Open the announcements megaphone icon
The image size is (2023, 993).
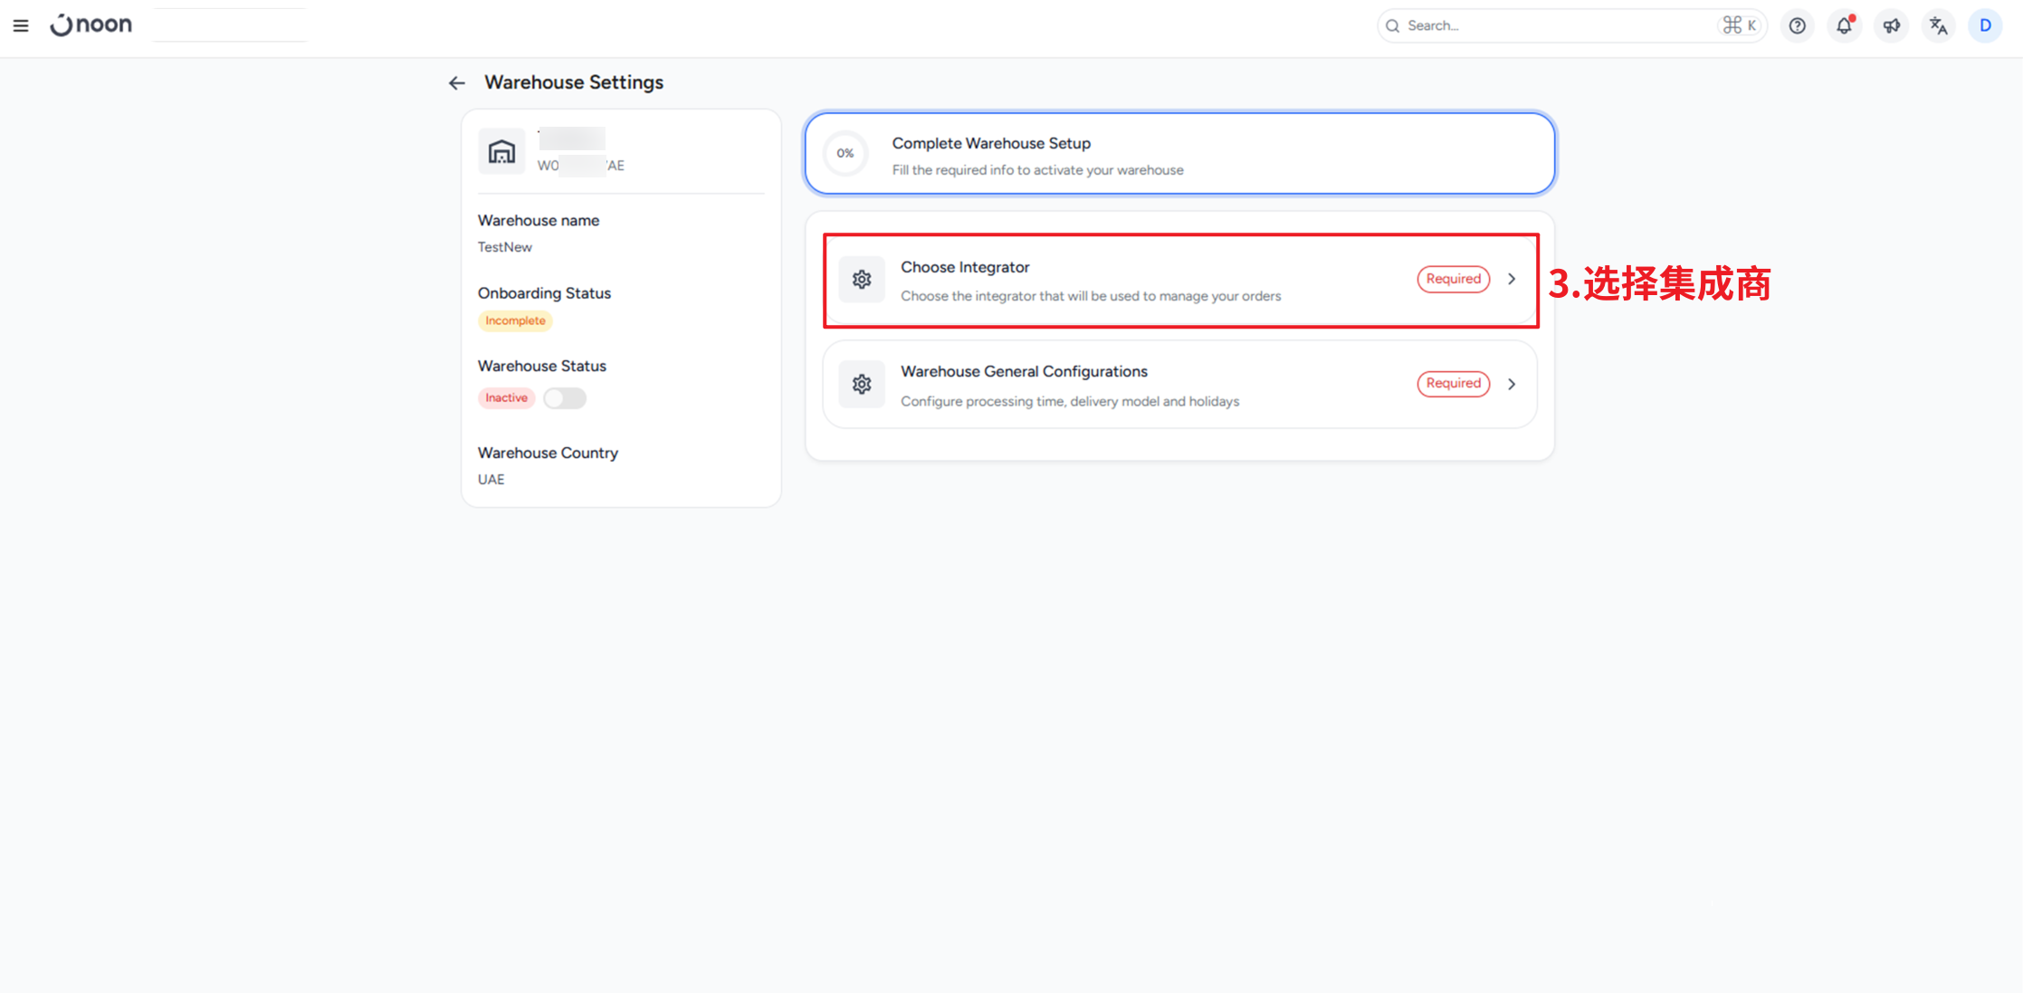(1892, 25)
